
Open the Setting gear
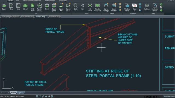[147, 7]
